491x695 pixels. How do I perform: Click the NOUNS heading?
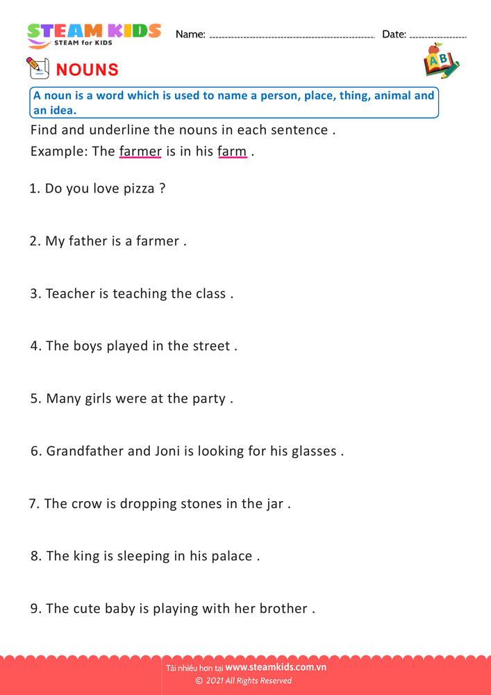[x=87, y=69]
